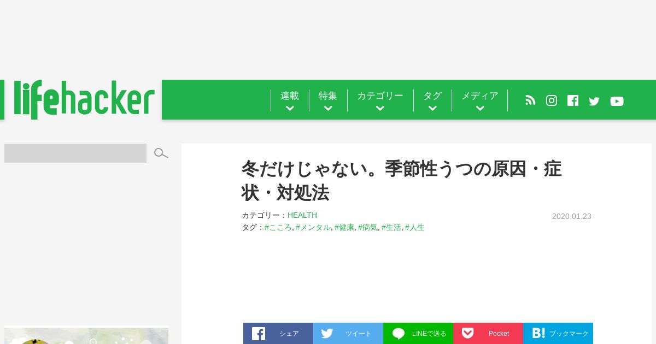
Task: Open the #こころ tag
Action: coord(278,227)
